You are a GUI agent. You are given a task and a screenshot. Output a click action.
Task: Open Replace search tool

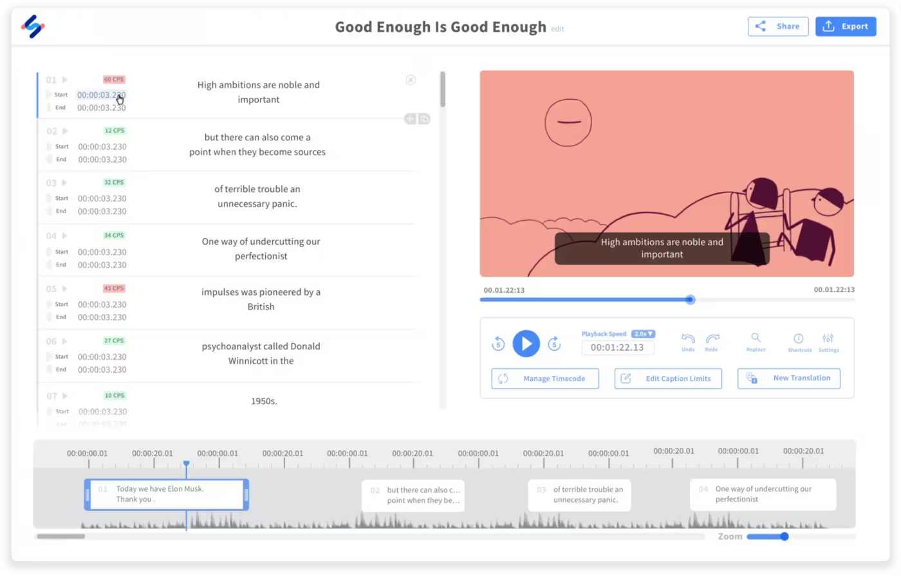(x=756, y=342)
